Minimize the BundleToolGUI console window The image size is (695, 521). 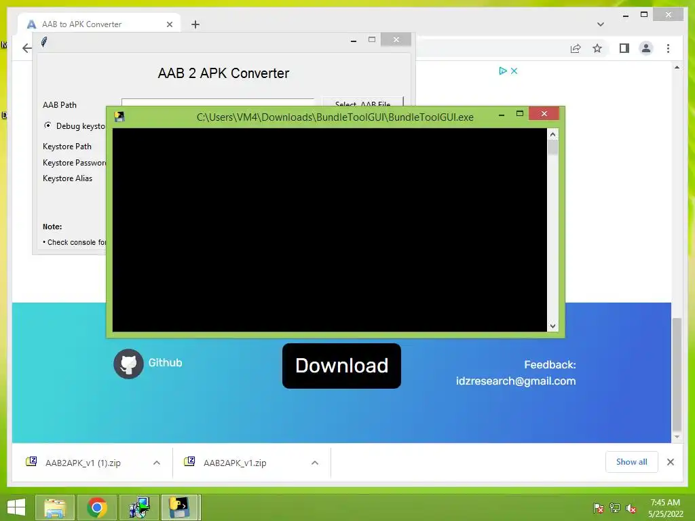click(502, 114)
